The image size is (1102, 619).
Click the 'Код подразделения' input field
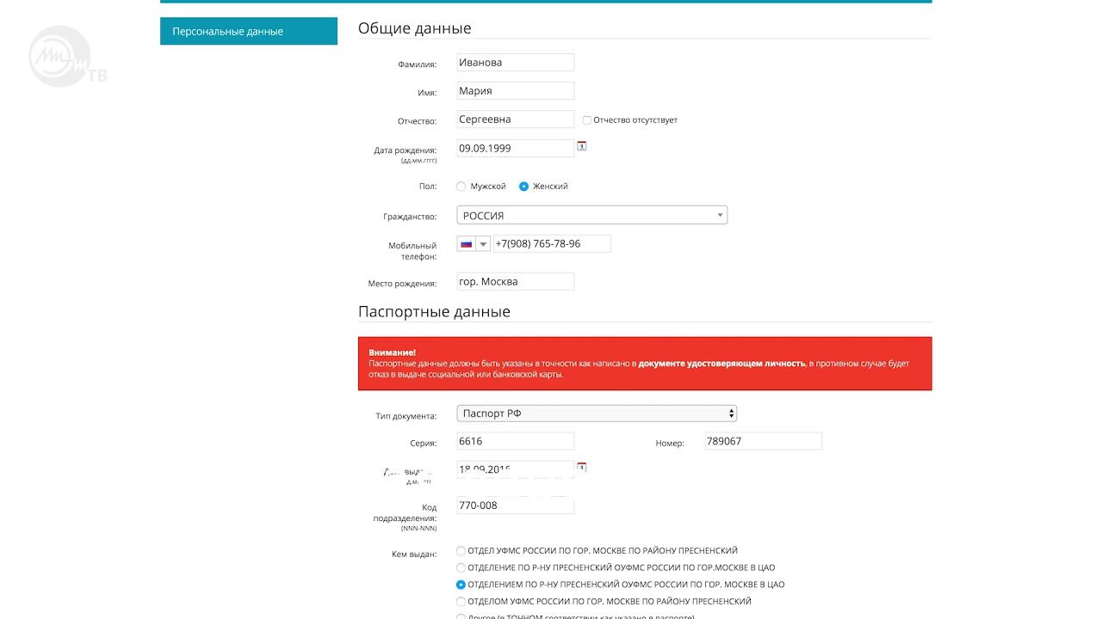pyautogui.click(x=515, y=506)
